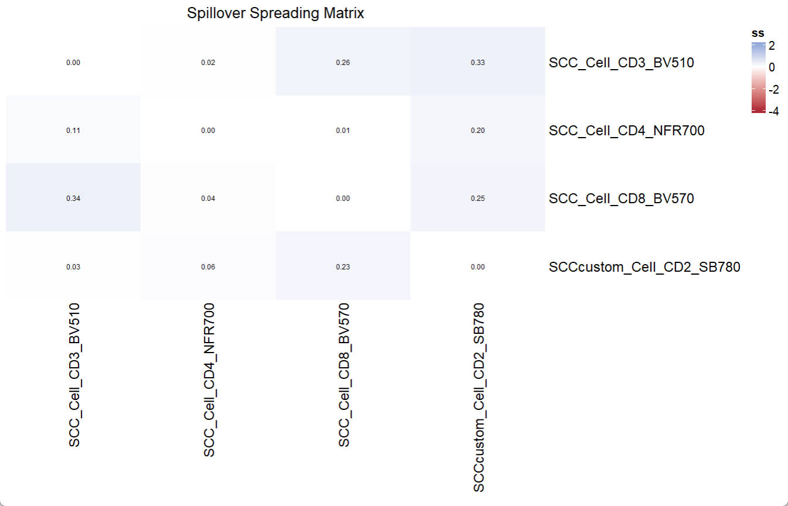Select the heatmap cell showing 0.20
The image size is (788, 506).
coord(477,130)
